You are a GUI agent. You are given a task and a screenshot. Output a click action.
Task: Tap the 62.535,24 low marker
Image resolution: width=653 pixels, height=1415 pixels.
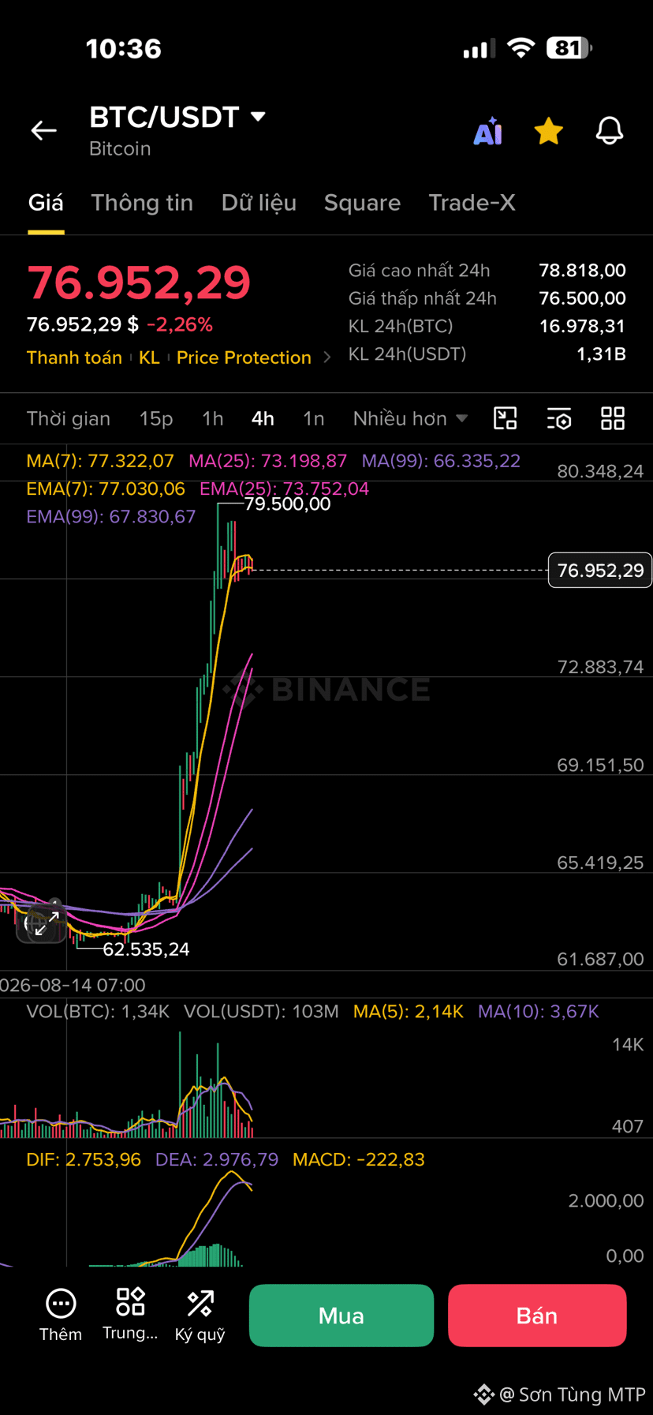(146, 949)
